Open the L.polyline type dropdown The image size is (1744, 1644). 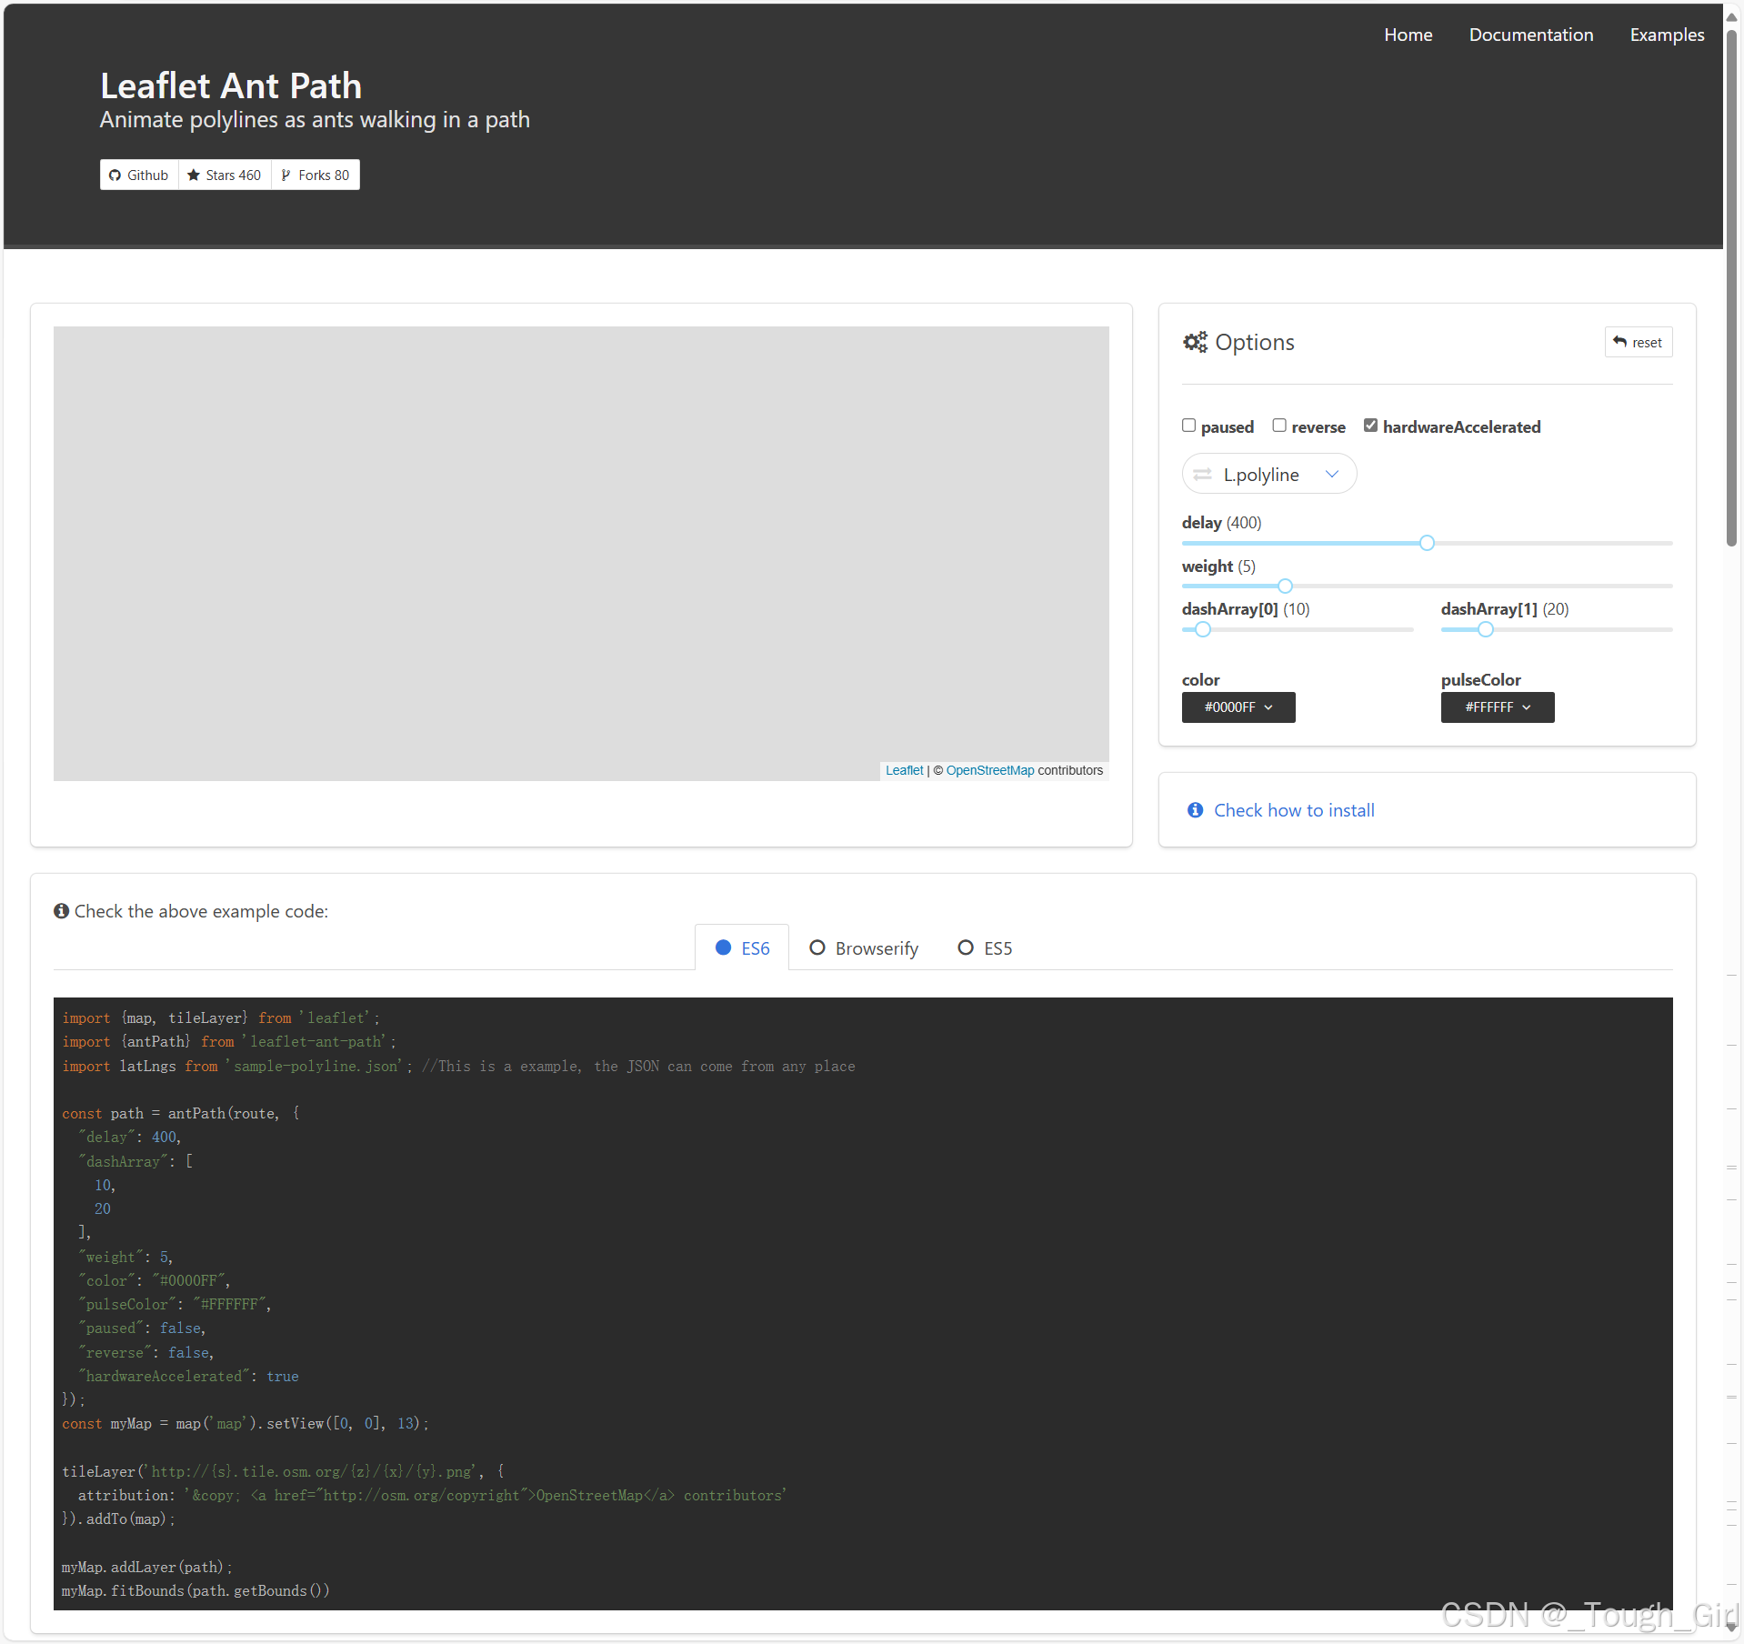click(1268, 474)
